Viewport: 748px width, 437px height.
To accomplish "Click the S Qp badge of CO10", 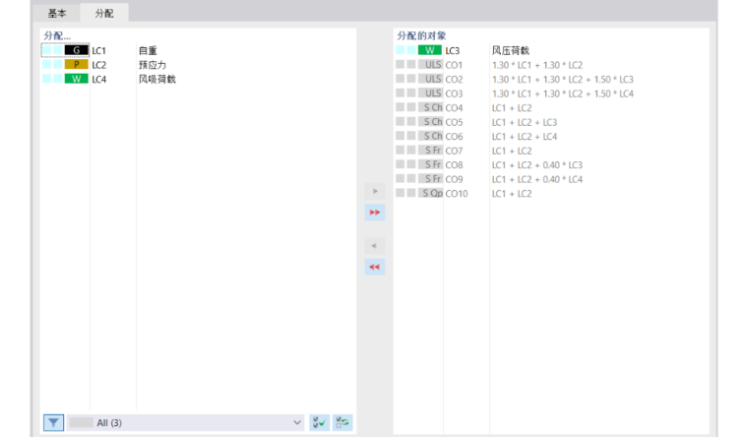I will (x=430, y=193).
